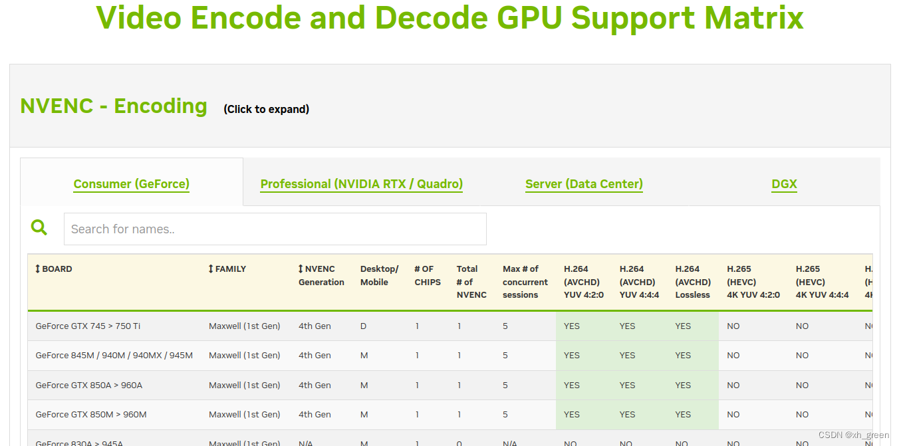
Task: Click Maxwell (1st Gen) in GTX 745 row
Action: [x=245, y=326]
